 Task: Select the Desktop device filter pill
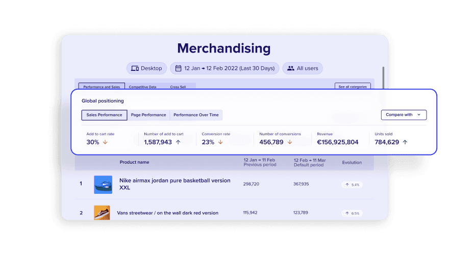[x=146, y=68]
